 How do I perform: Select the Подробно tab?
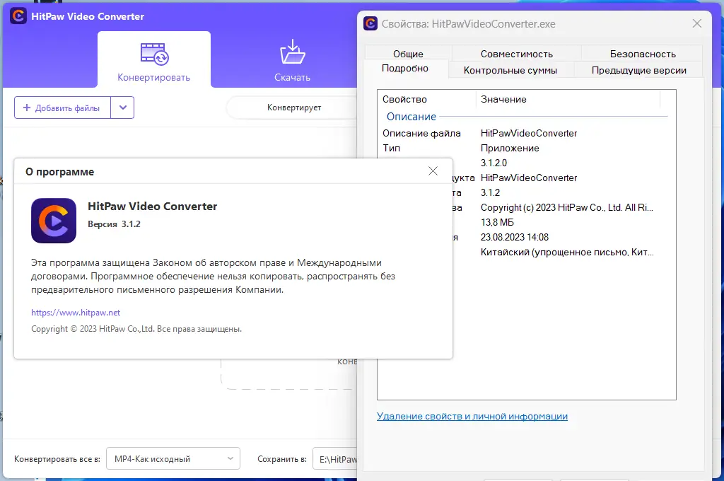pyautogui.click(x=405, y=69)
